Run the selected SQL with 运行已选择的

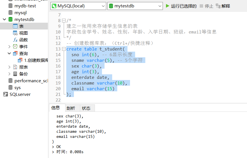pyautogui.click(x=181, y=6)
